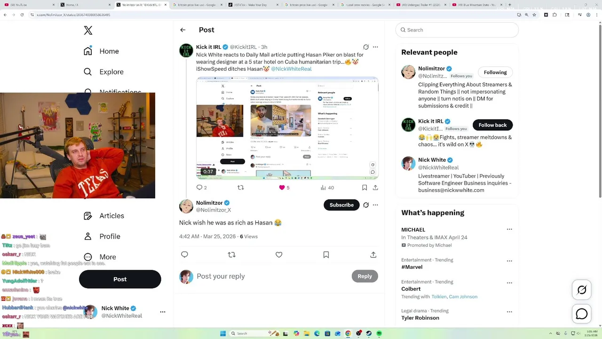Open Profile in the sidebar
This screenshot has height=339, width=602.
click(102, 236)
